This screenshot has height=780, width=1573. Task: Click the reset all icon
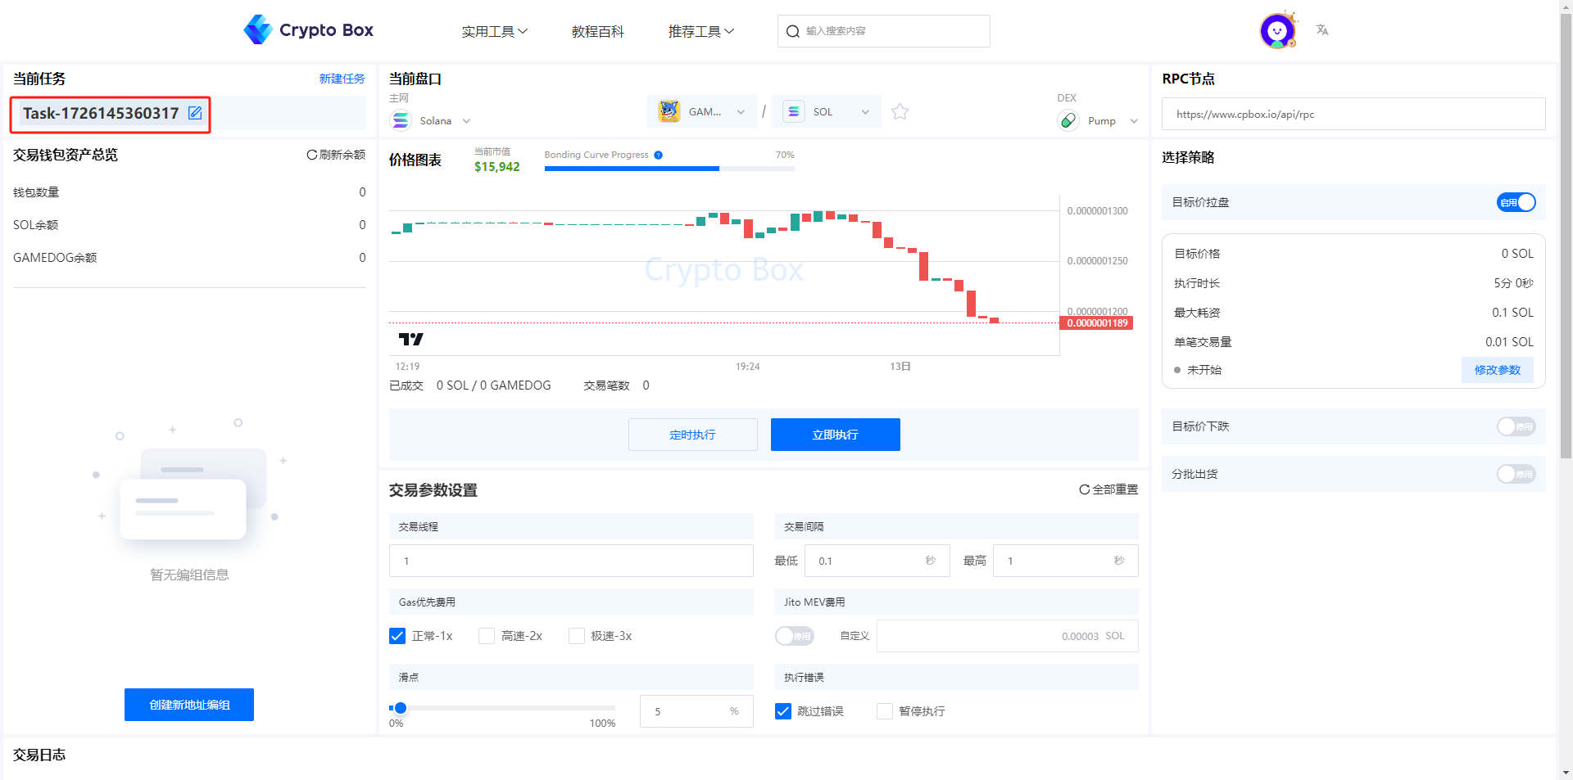[1084, 489]
